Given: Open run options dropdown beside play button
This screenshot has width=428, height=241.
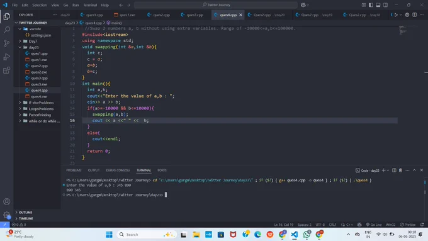Looking at the screenshot, I should (400, 14).
